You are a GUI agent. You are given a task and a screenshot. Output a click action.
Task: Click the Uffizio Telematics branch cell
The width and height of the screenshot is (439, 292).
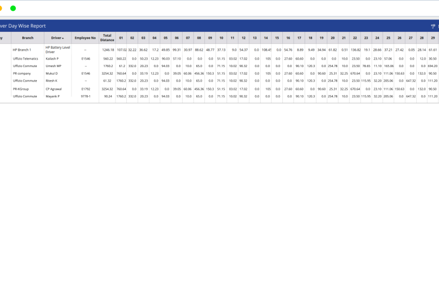(25, 58)
